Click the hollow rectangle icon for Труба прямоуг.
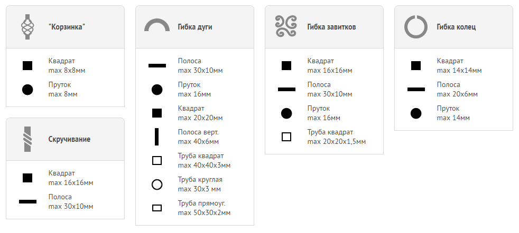Screen dimensions: 519x233 coord(157,208)
